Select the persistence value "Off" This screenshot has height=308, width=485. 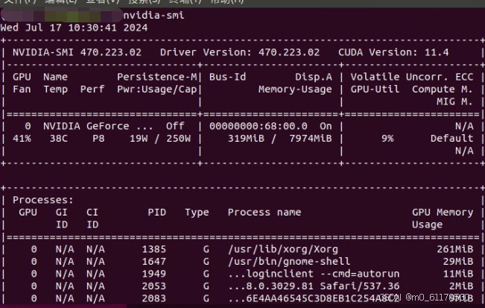[x=175, y=126]
